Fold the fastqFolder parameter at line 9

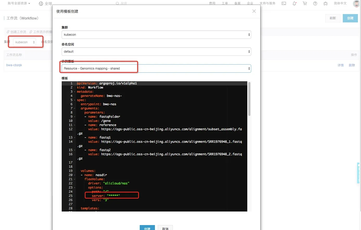[x=74, y=117]
